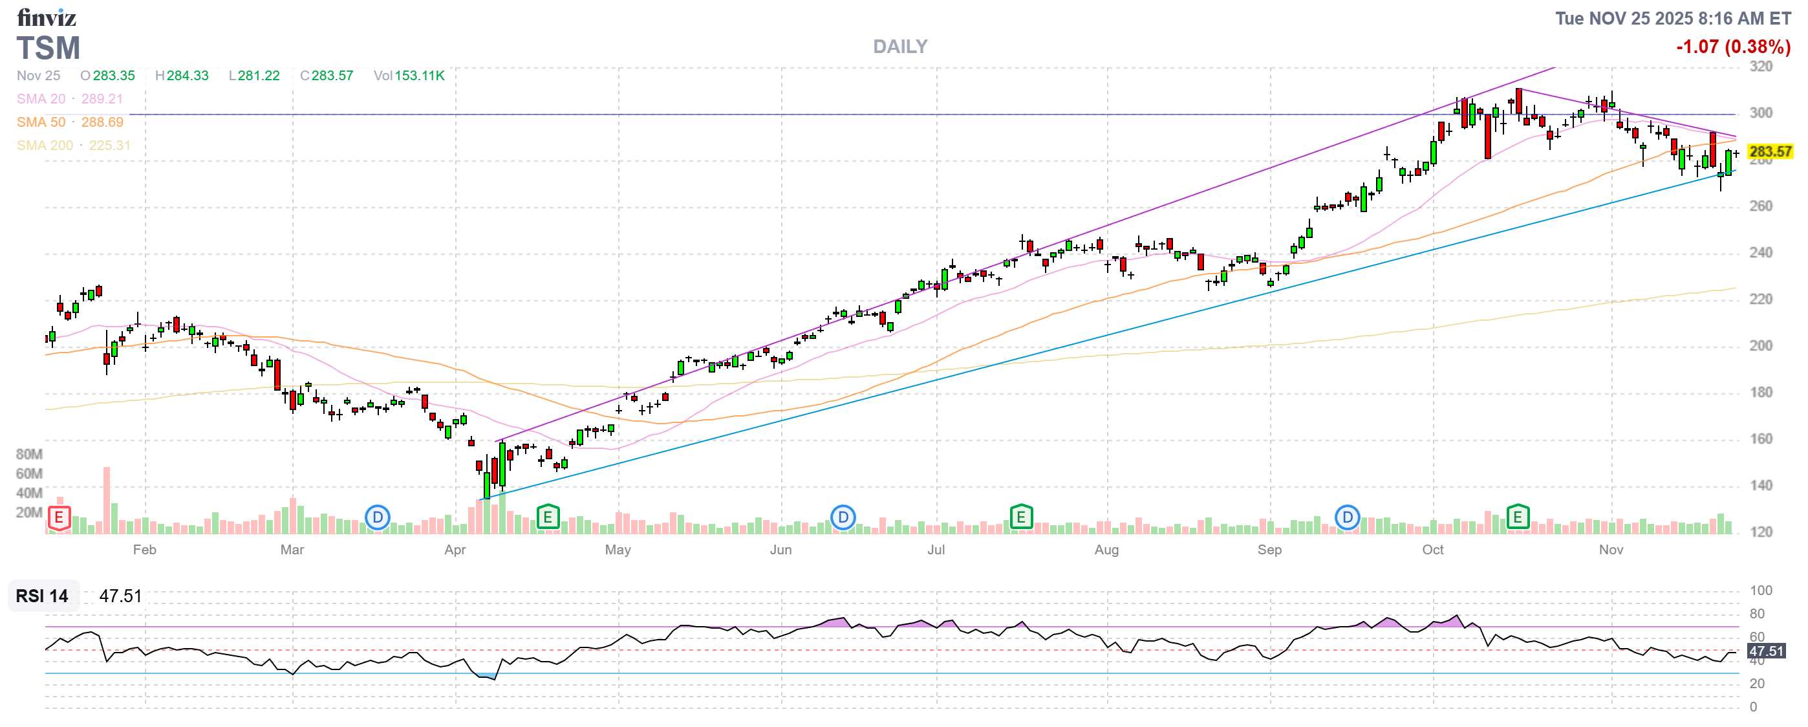Click the Vol 153.11K volume readout

pyautogui.click(x=409, y=75)
